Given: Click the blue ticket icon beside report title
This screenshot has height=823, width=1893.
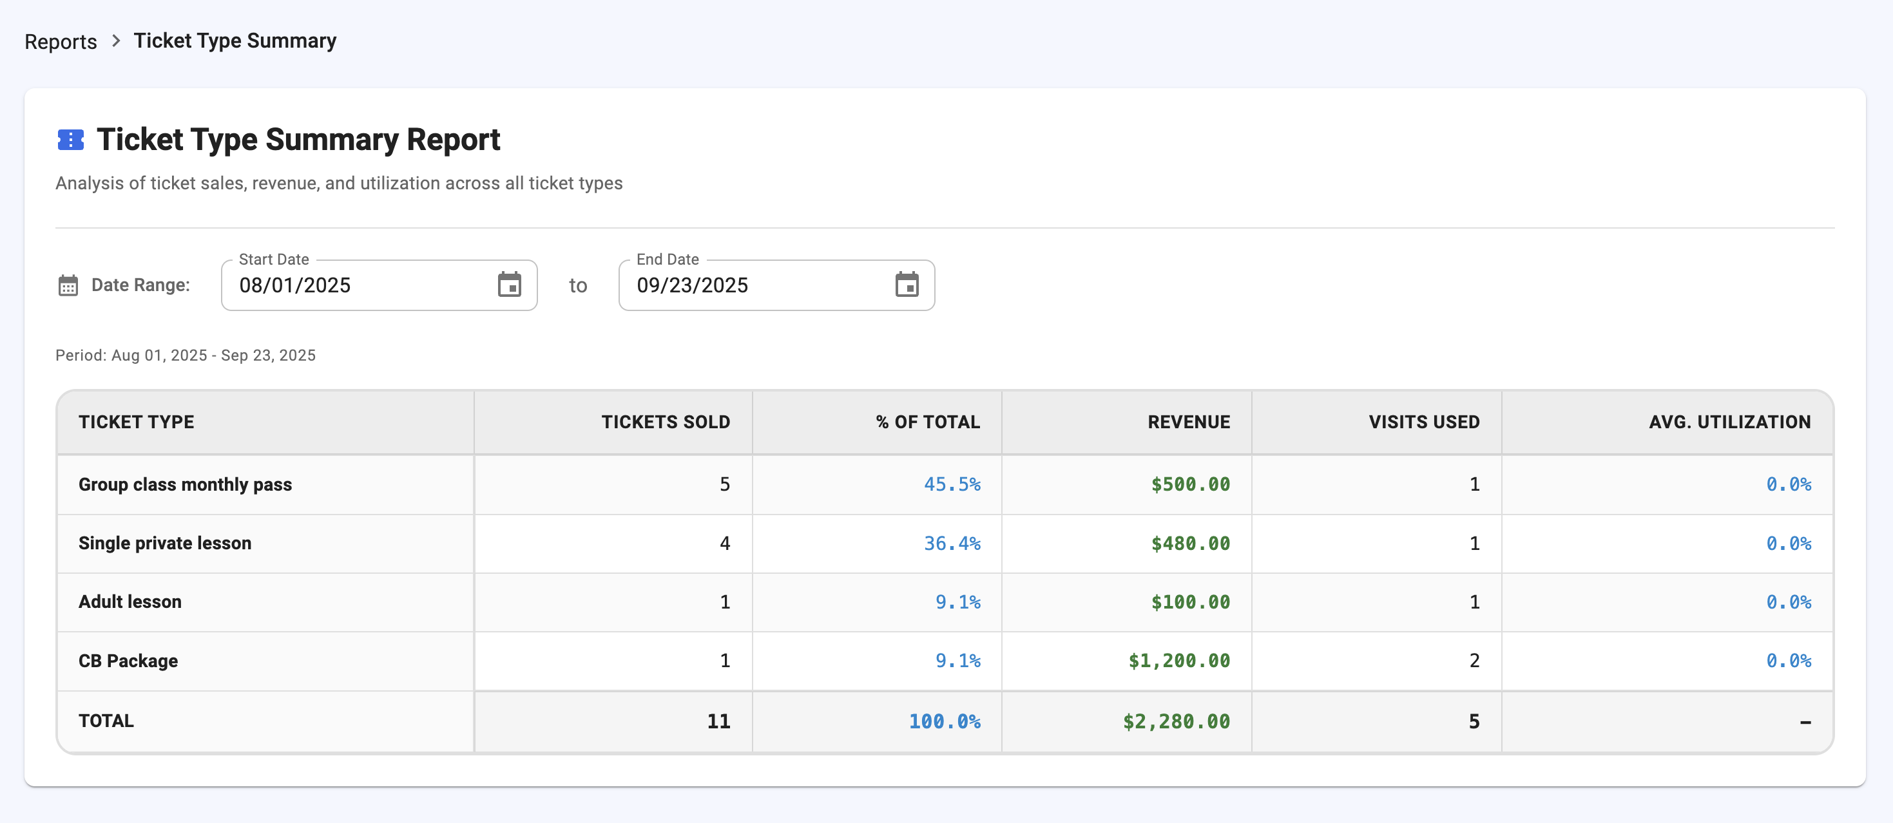Looking at the screenshot, I should pos(70,140).
